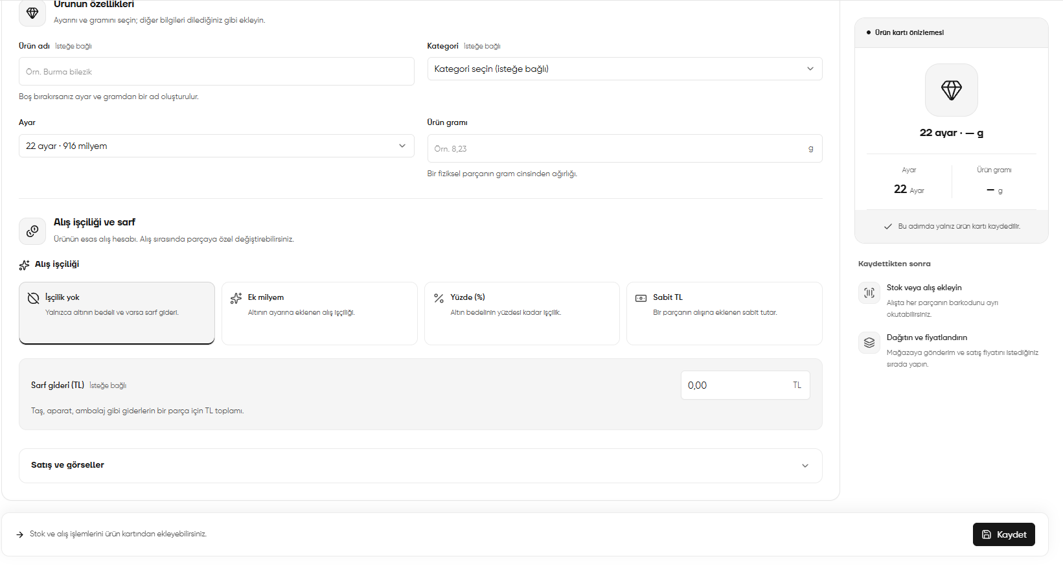1063x572 pixels.
Task: Click the Bir fiziksel parçanın gram cinsinden hint
Action: tap(502, 174)
